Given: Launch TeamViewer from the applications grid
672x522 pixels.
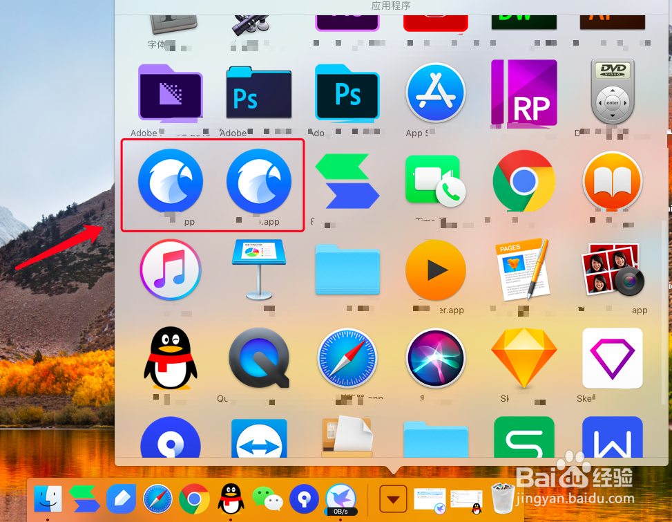Looking at the screenshot, I should point(259,438).
